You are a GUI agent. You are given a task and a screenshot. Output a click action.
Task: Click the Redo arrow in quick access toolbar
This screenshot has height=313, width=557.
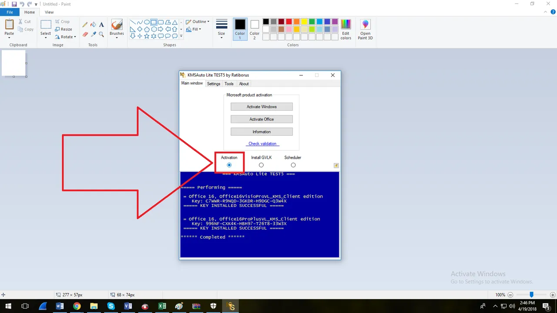click(x=29, y=4)
